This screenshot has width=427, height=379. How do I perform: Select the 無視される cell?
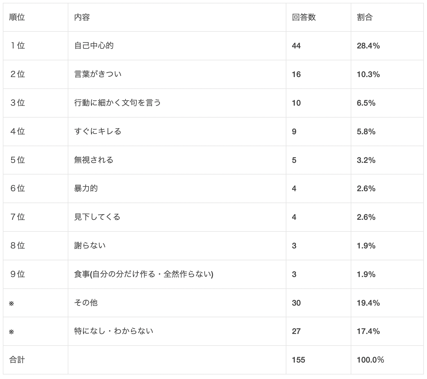[94, 160]
